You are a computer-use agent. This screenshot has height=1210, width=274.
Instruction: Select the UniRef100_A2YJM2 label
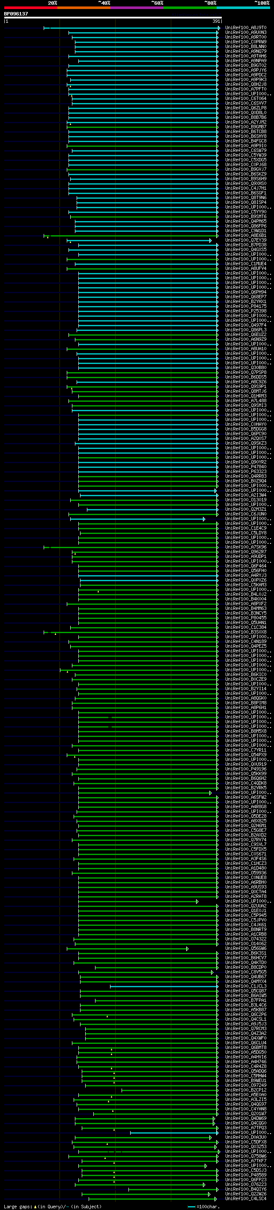coord(245,122)
